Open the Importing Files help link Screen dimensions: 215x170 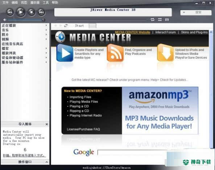pyautogui.click(x=80, y=97)
